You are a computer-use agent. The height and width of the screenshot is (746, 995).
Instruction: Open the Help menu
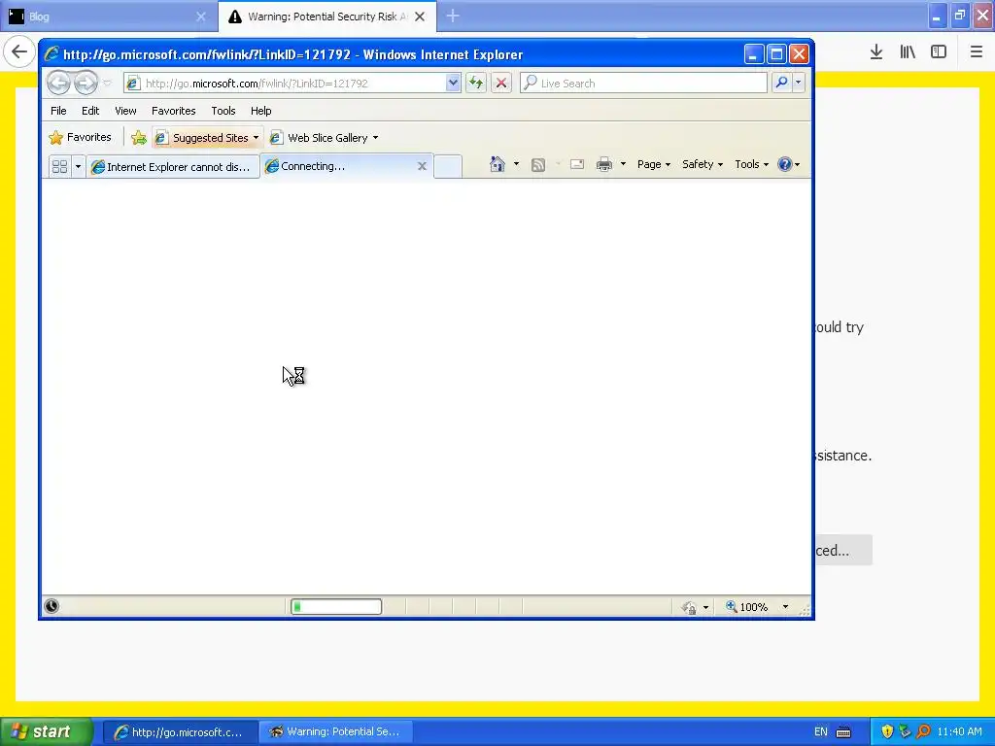[260, 111]
